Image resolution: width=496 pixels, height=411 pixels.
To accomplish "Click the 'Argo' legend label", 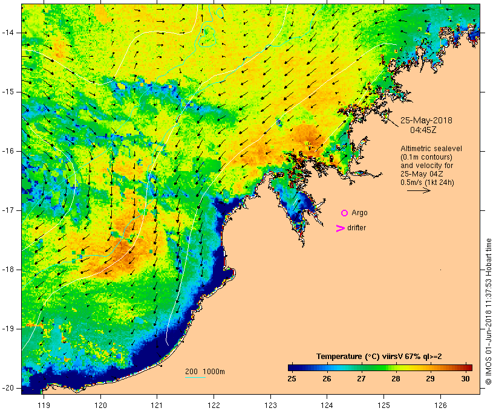I will (360, 213).
